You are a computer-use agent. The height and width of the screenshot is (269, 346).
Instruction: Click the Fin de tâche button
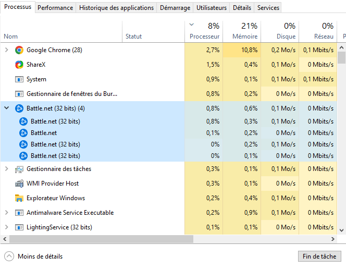(319, 256)
